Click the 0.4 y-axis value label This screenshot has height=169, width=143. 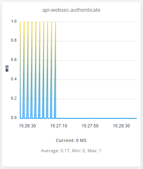[14, 79]
